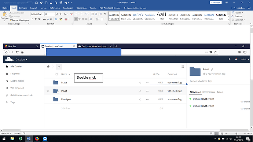Click Ersetzen in Bearbeiten group
Viewport: 253px width, 142px height.
[237, 16]
